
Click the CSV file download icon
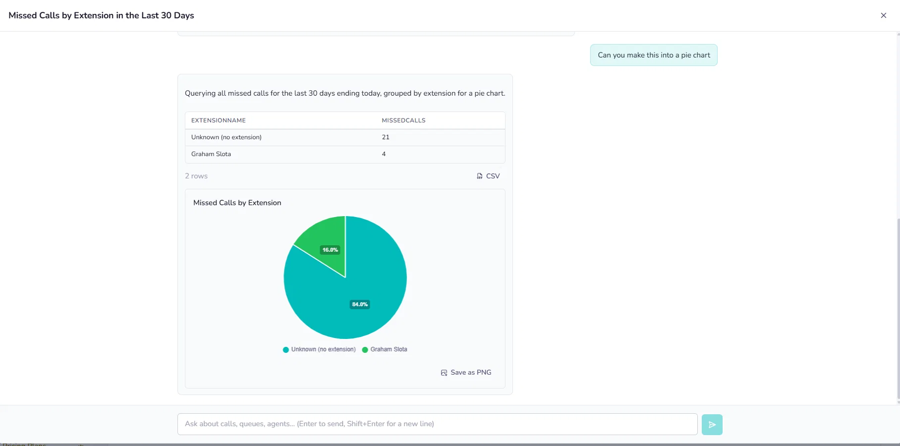point(480,176)
